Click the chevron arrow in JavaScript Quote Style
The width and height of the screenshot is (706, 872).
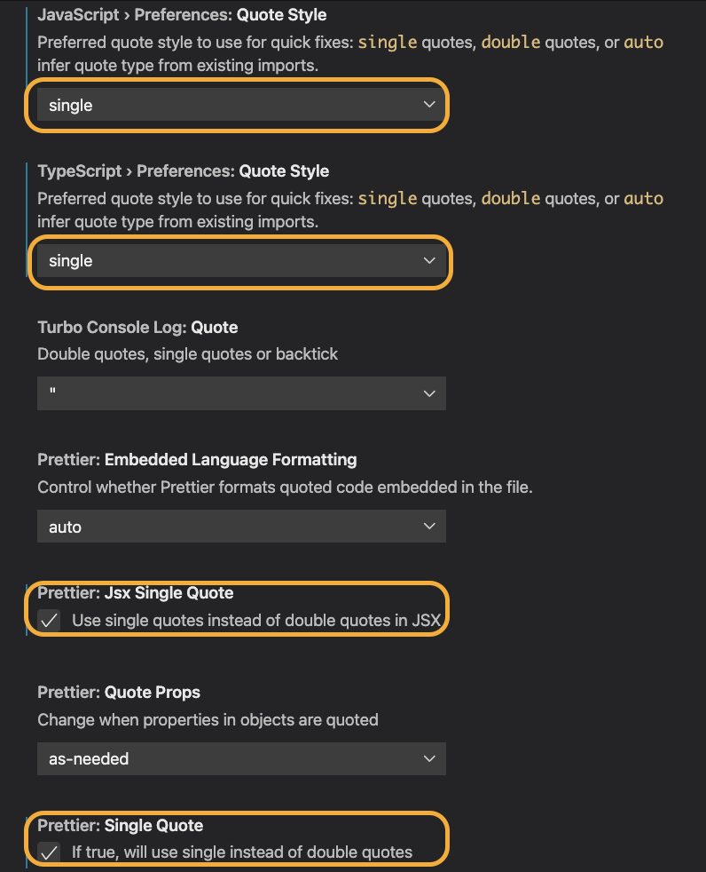tap(429, 105)
